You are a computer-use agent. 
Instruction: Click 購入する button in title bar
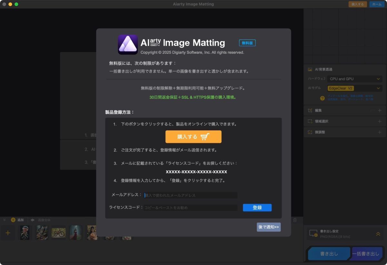[x=357, y=4]
